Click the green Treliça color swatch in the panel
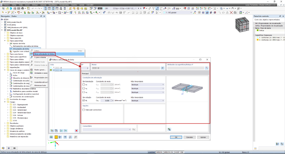The image size is (285, 154). [258, 30]
